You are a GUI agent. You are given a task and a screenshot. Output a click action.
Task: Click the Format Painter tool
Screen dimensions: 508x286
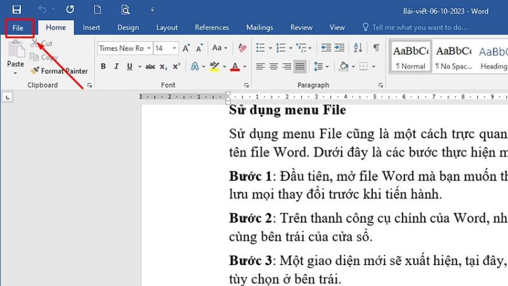pos(59,71)
